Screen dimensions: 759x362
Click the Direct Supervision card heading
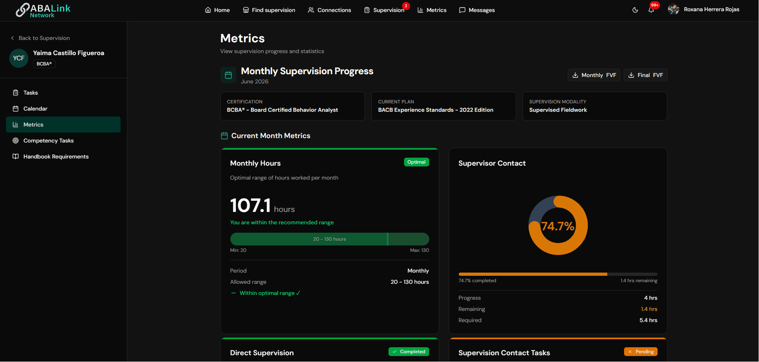(262, 353)
